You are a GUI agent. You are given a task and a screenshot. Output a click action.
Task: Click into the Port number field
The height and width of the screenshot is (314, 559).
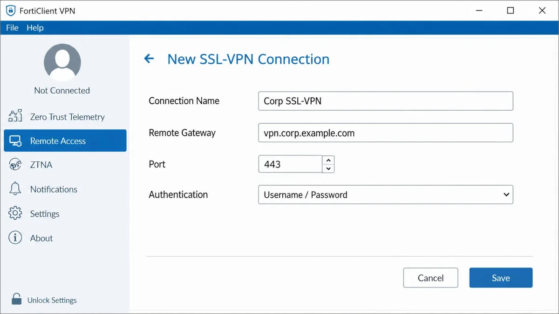[x=290, y=164]
